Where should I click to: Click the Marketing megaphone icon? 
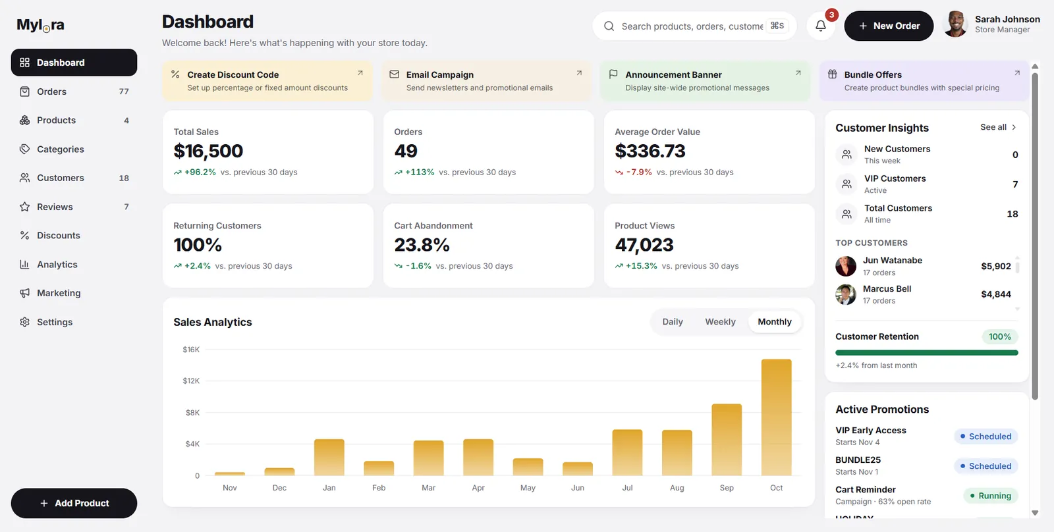pos(24,293)
